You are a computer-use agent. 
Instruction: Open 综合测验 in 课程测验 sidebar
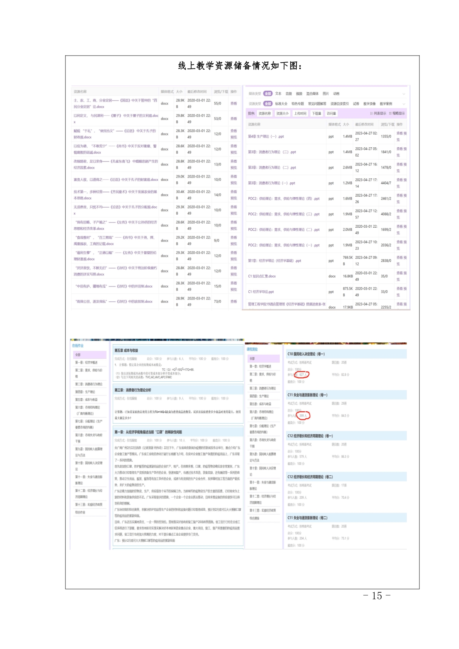point(255,518)
